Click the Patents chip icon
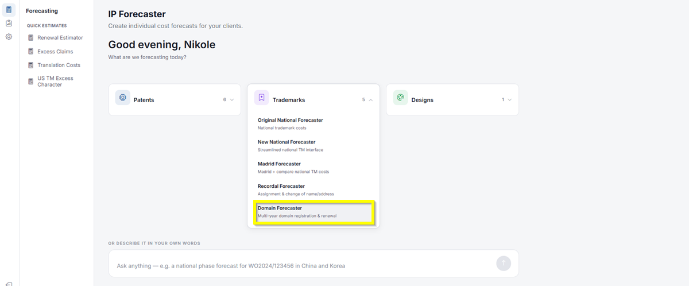689x286 pixels. coord(122,98)
